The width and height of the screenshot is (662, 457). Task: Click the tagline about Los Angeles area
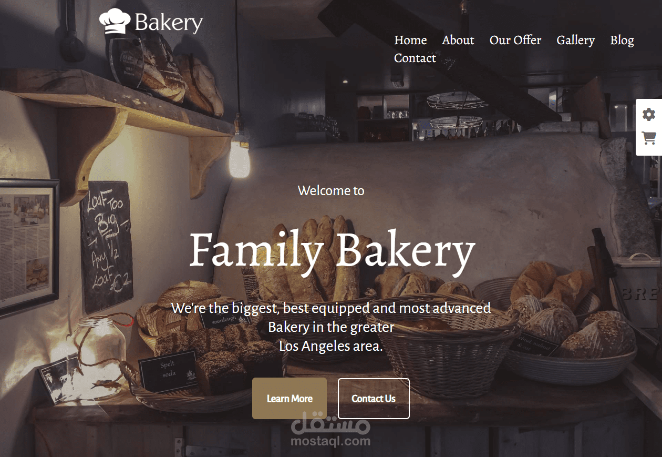point(331,327)
